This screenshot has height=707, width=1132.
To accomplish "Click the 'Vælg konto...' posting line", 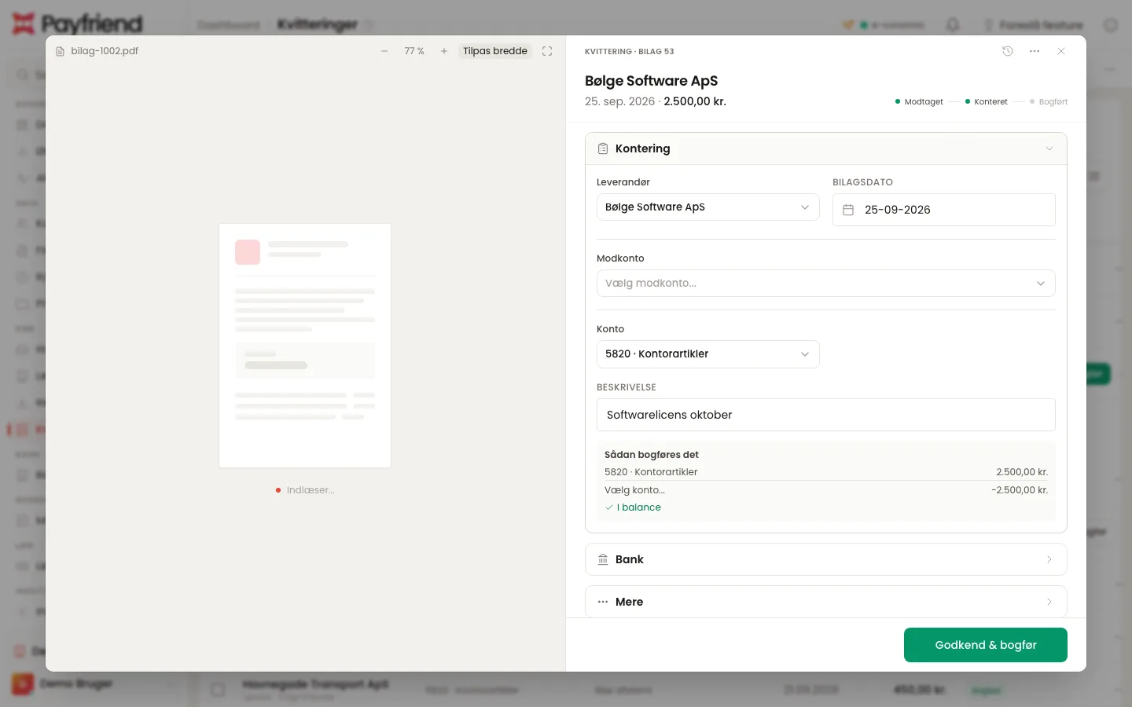I will pyautogui.click(x=634, y=490).
